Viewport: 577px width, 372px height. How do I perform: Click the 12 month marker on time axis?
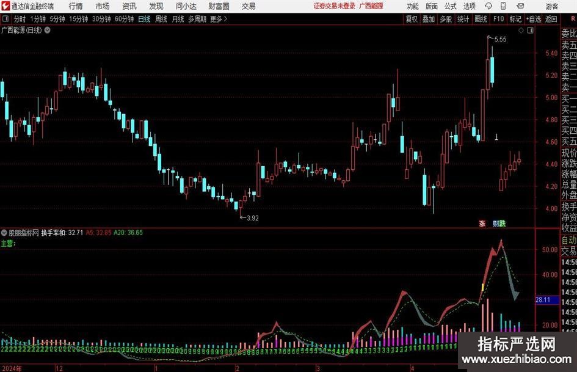tap(59, 368)
